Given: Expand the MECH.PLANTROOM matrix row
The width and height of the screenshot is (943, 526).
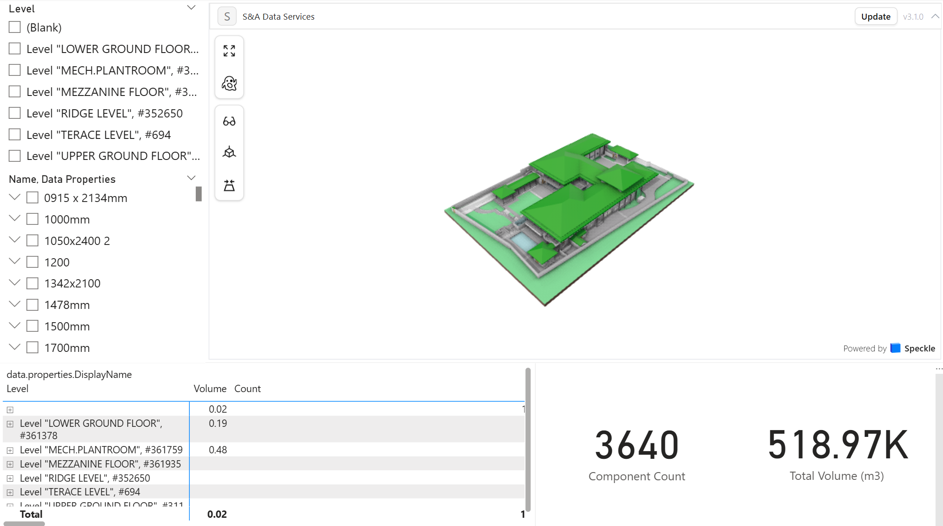Looking at the screenshot, I should [10, 450].
